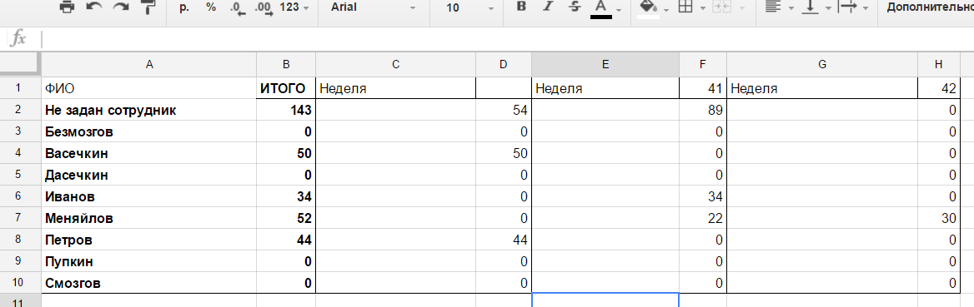The image size is (974, 307).
Task: Toggle strikethrough formatting
Action: pos(575,7)
